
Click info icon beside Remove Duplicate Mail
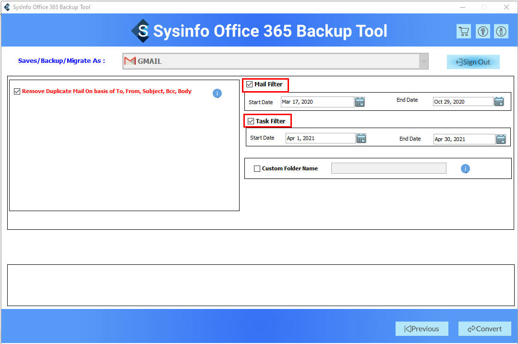pos(217,94)
